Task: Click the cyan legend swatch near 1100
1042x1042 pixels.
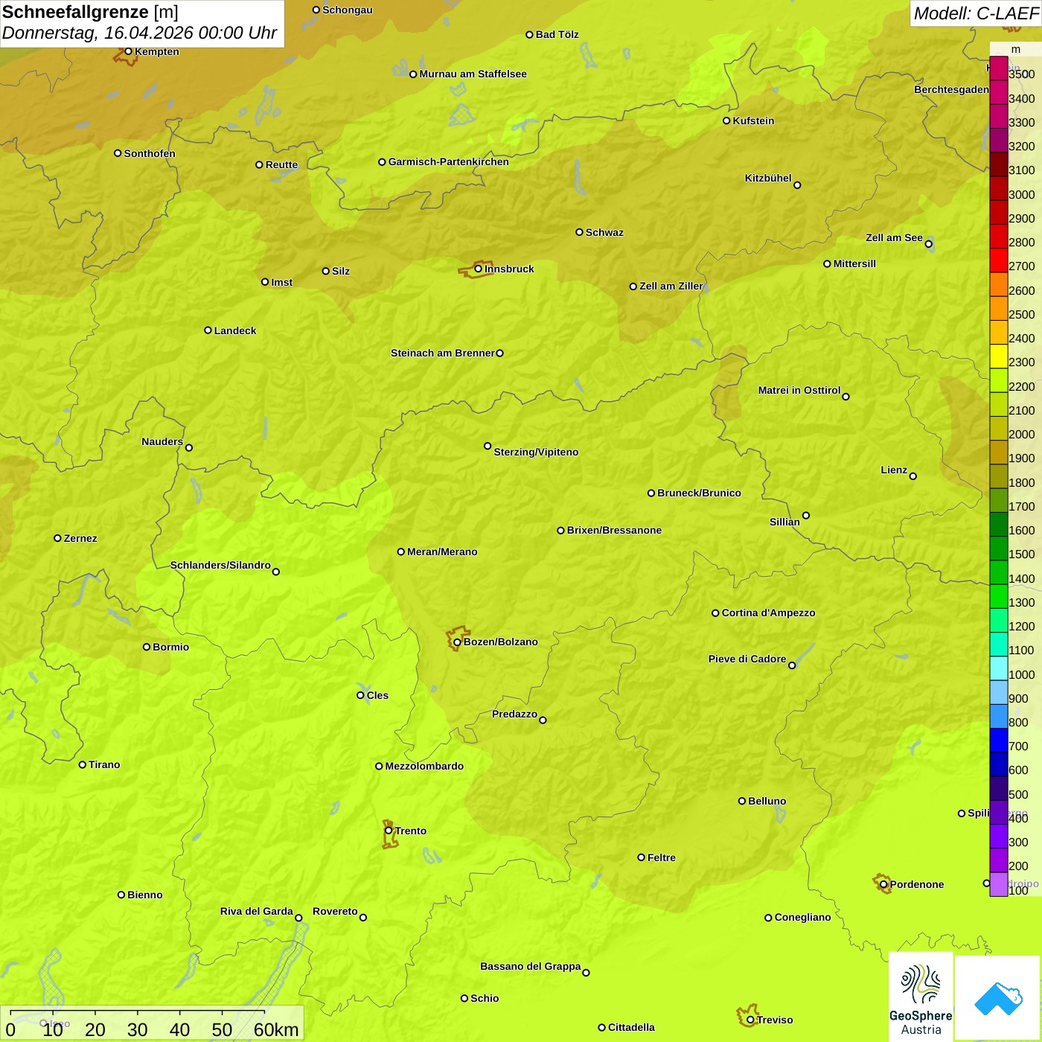Action: [x=998, y=644]
